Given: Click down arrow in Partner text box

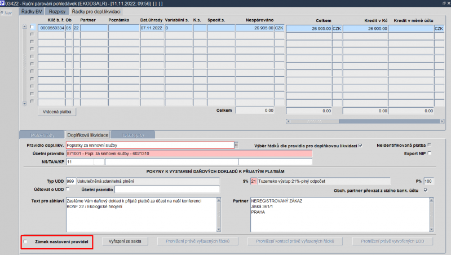Looking at the screenshot, I should coord(431,230).
